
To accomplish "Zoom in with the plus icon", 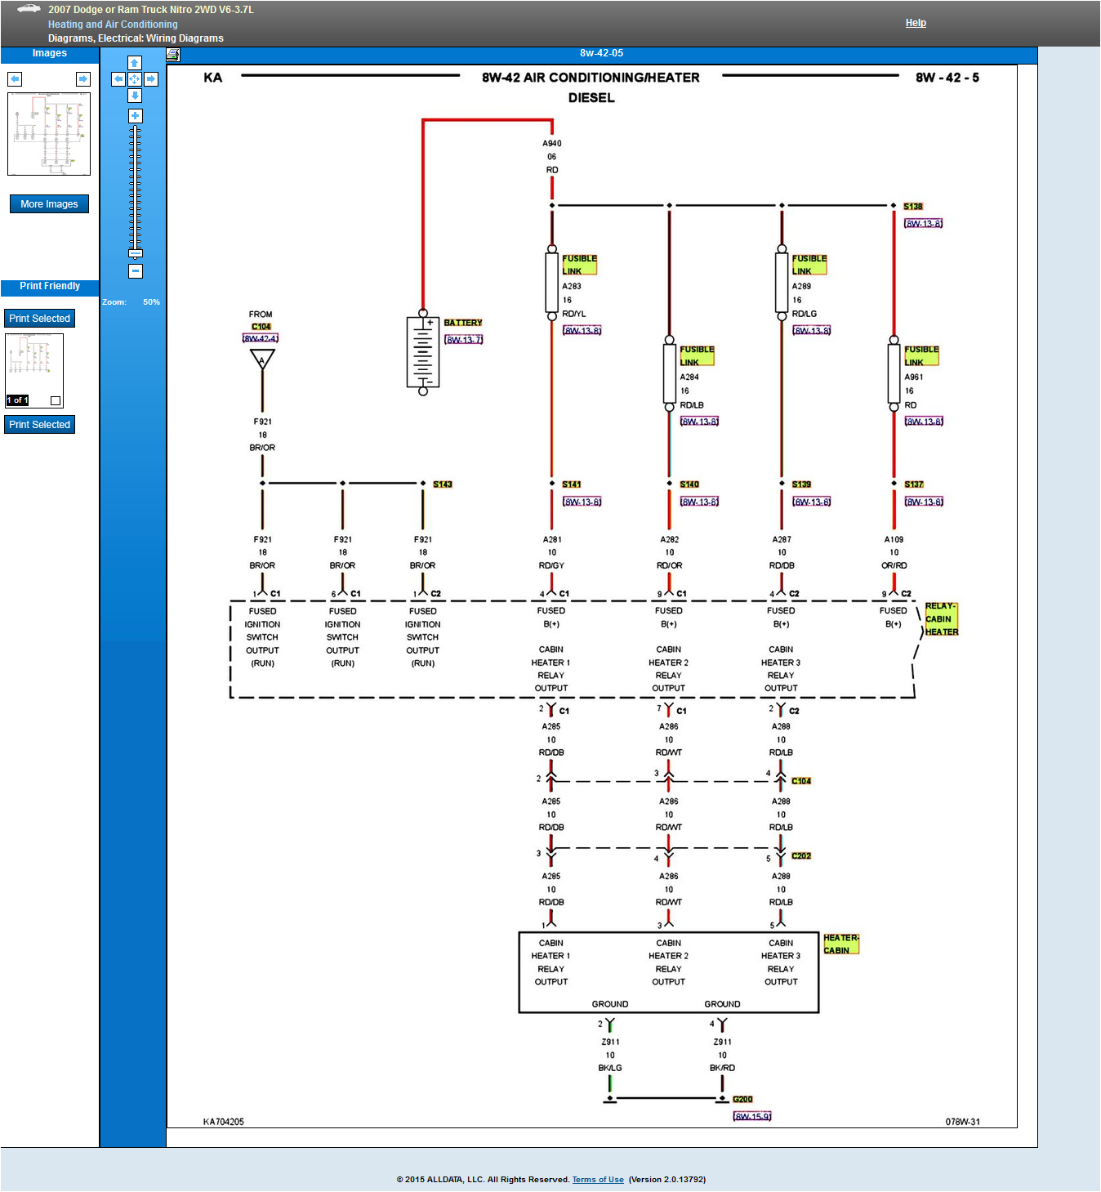I will pyautogui.click(x=134, y=116).
